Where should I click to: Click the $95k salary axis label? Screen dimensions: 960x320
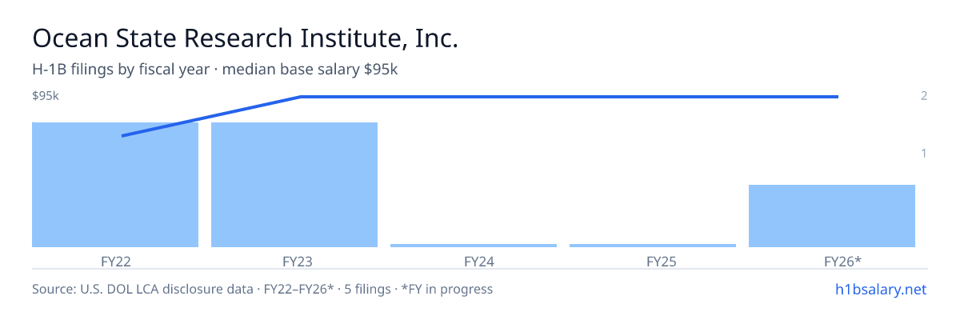point(46,96)
